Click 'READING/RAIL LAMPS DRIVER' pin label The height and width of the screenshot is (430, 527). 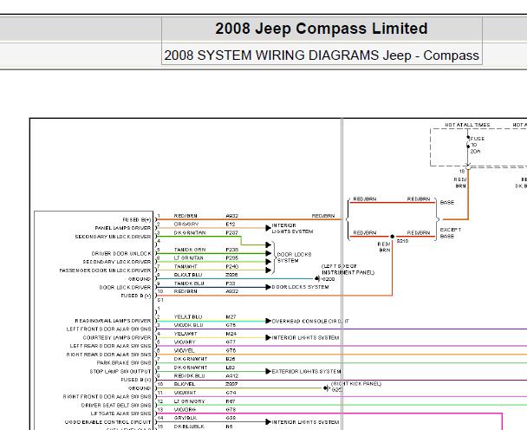point(113,321)
